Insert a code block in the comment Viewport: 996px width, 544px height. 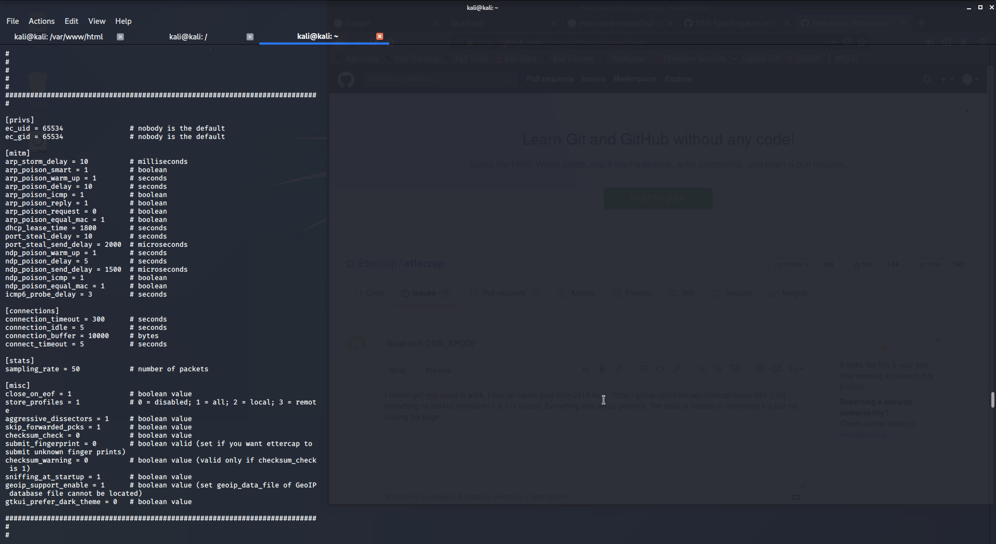pyautogui.click(x=661, y=369)
